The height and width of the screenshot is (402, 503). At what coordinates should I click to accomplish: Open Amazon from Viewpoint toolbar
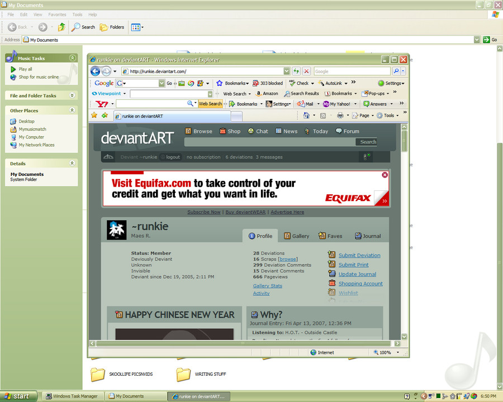267,94
